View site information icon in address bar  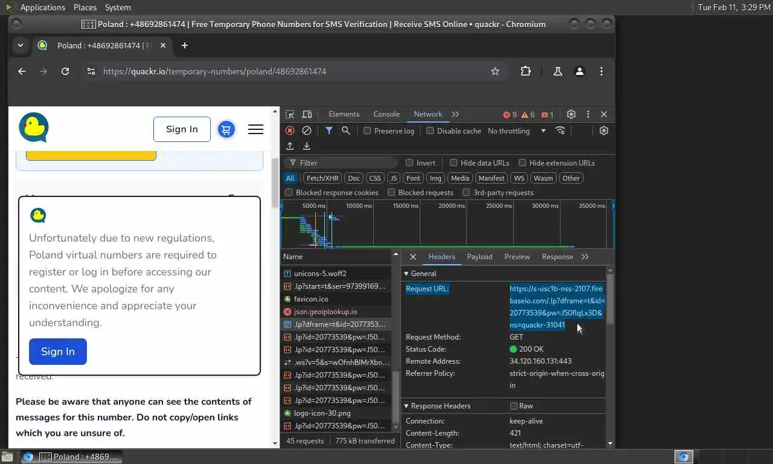[91, 71]
